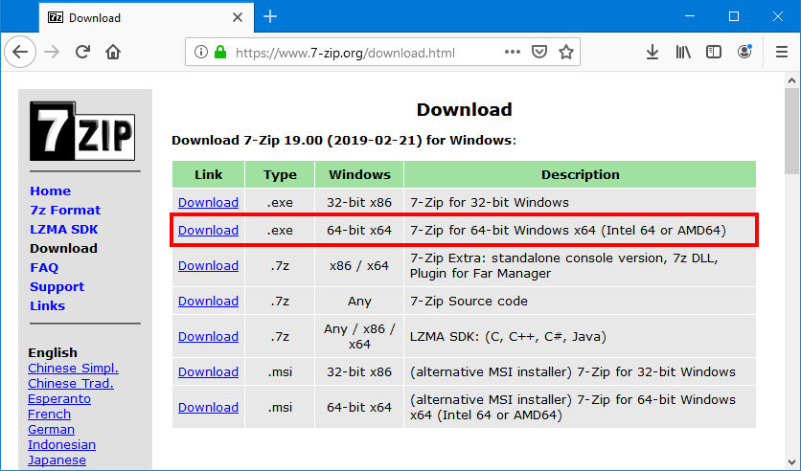Image resolution: width=801 pixels, height=471 pixels.
Task: Click the 'English' language label
Action: click(53, 352)
